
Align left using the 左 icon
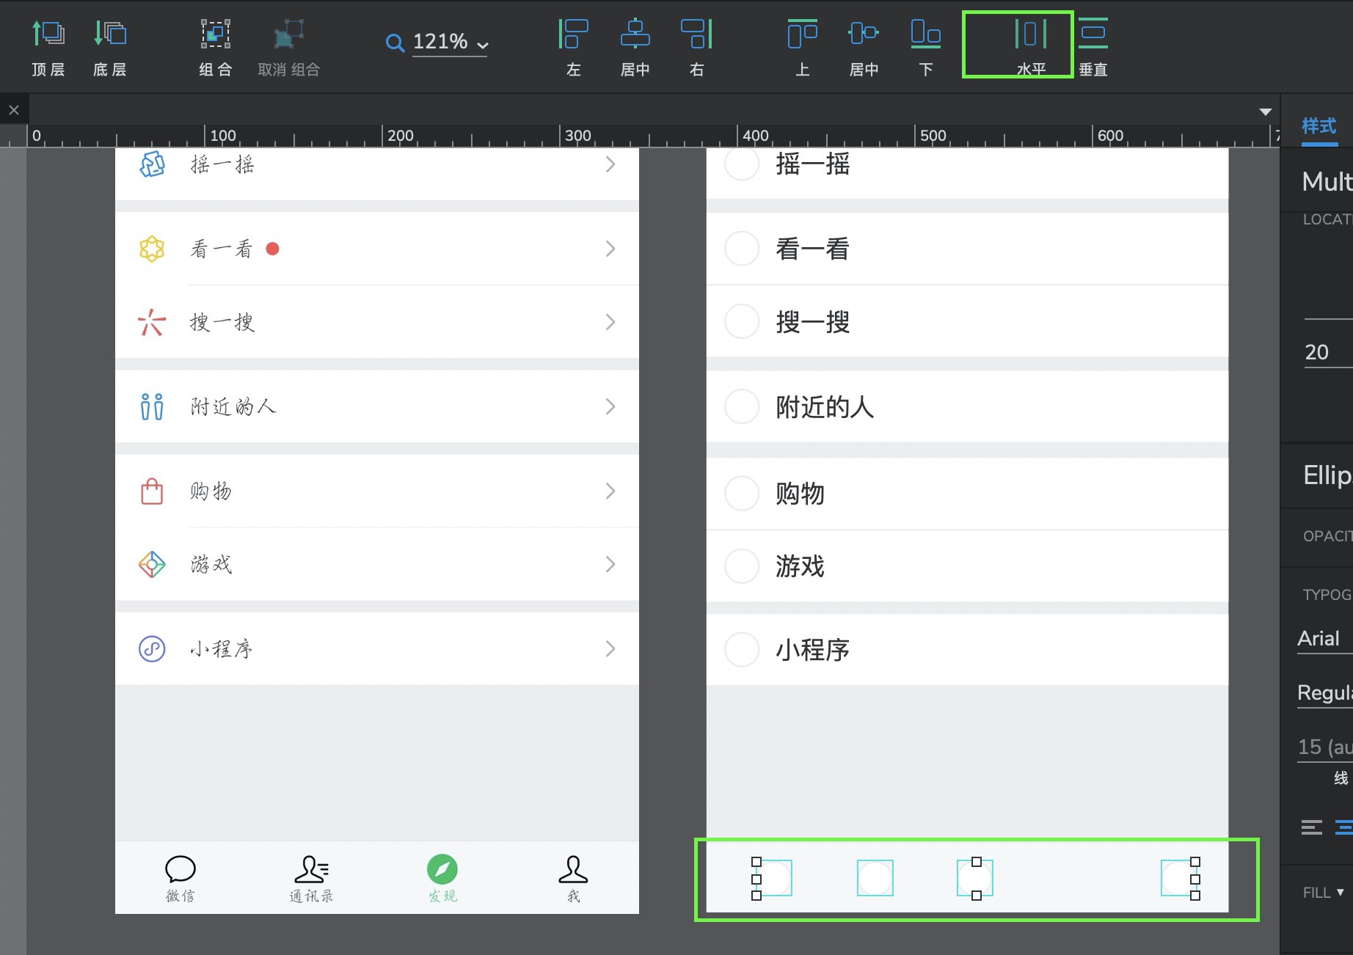(574, 34)
